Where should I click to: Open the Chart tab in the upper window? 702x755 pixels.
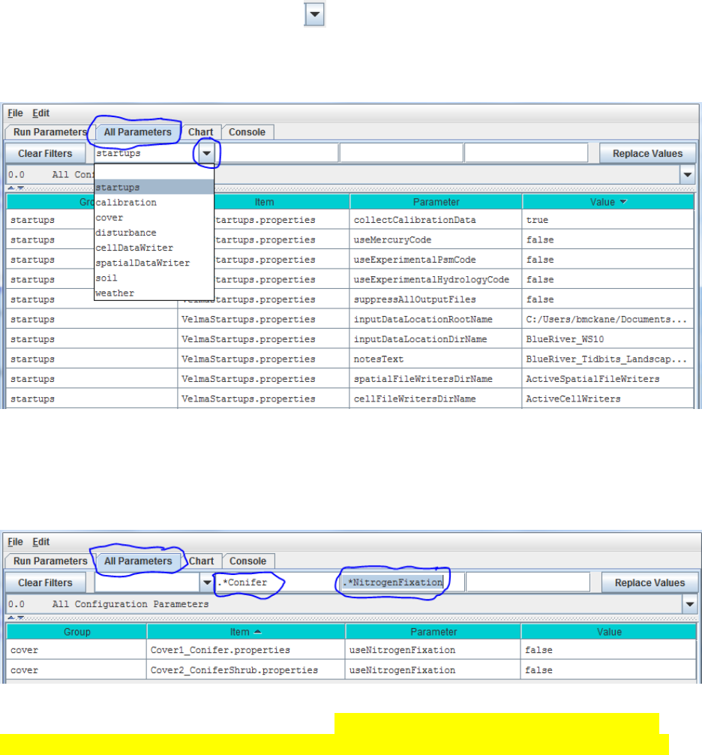[200, 132]
